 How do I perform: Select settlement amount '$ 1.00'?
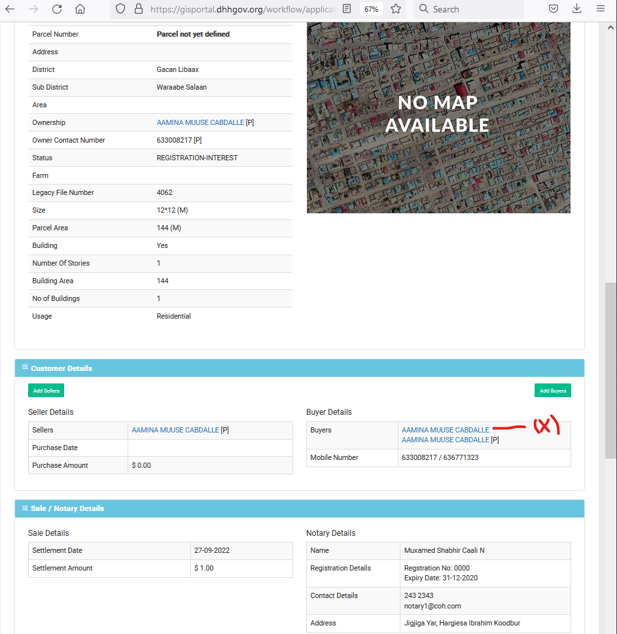tap(203, 569)
